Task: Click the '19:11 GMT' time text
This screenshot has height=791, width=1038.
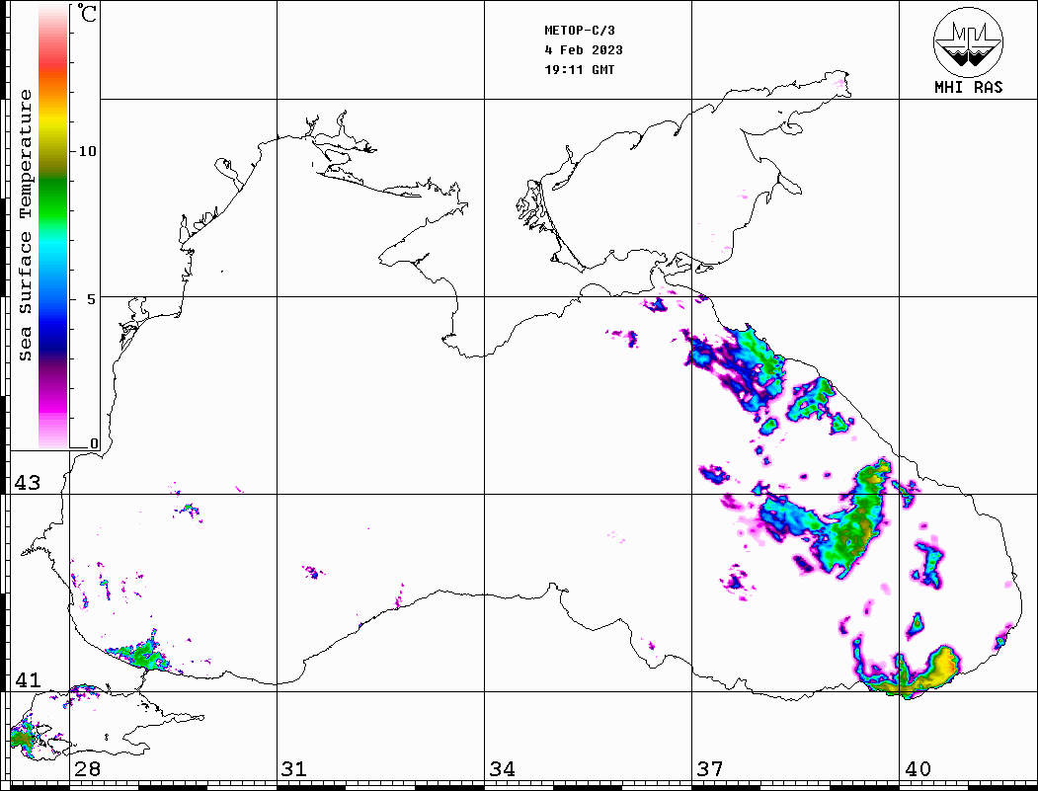Action: click(x=580, y=70)
